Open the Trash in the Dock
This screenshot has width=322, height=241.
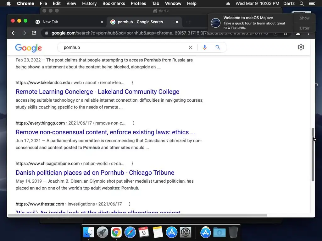click(233, 233)
